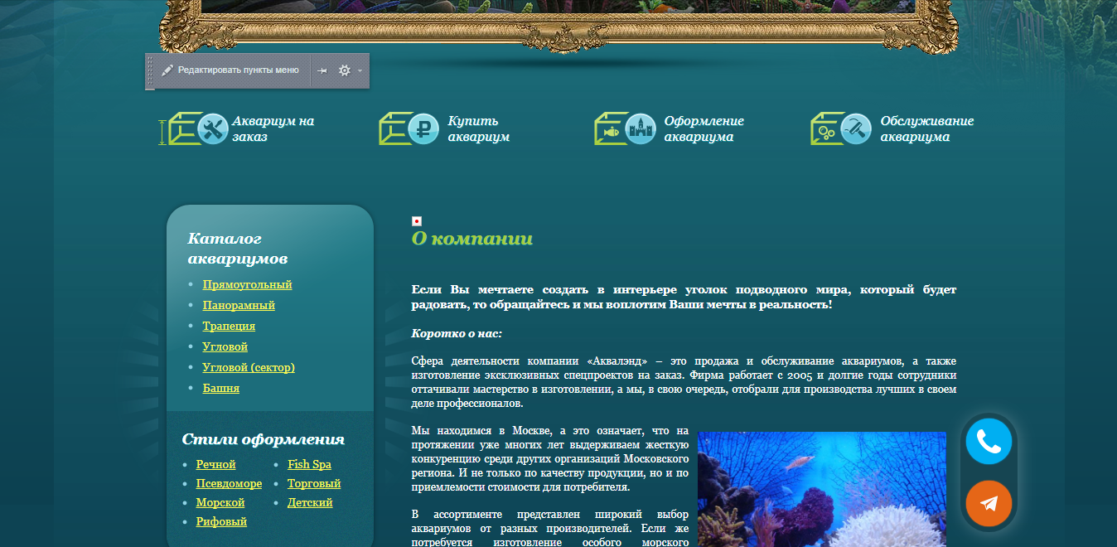Select the Fish Spa style link
The width and height of the screenshot is (1117, 547).
[309, 464]
